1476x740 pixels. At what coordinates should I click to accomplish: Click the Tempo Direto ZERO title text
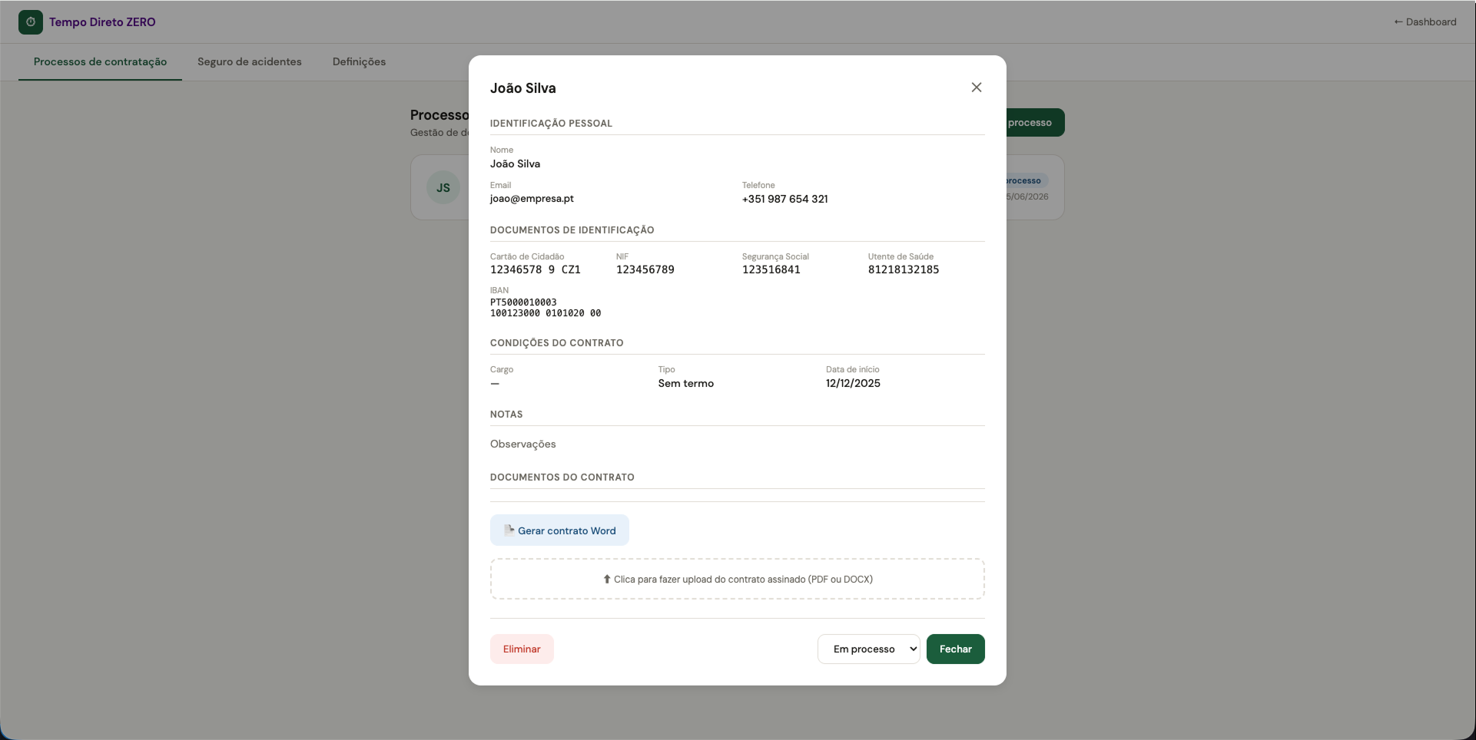click(x=102, y=22)
